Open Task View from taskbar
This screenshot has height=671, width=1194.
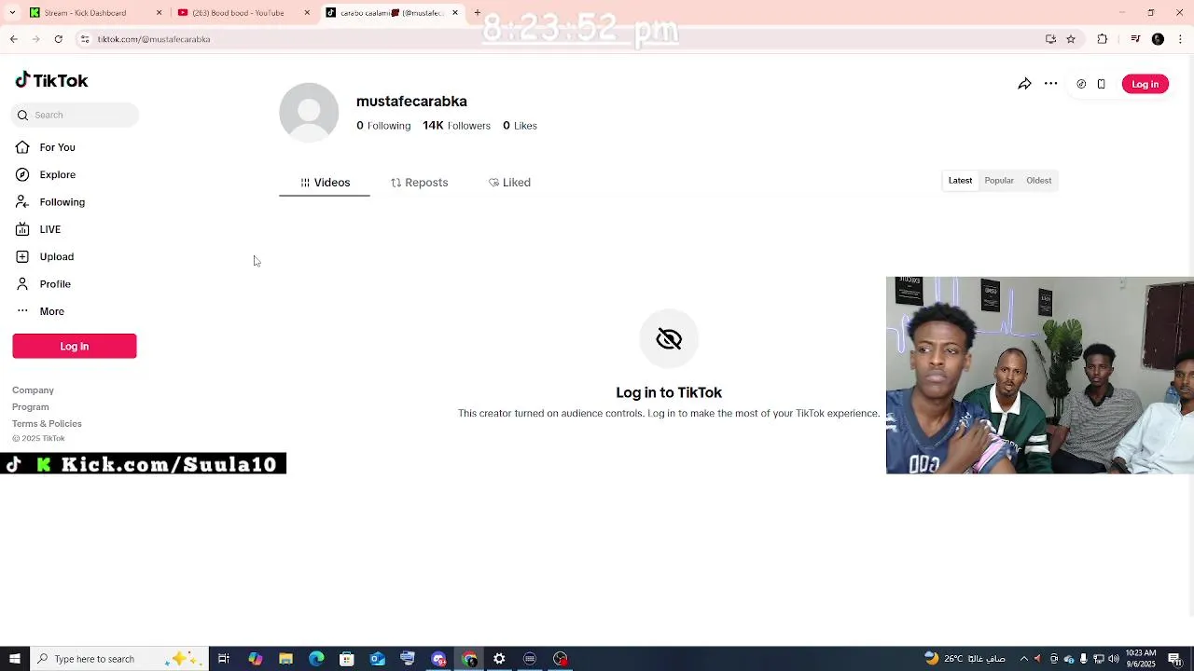pyautogui.click(x=224, y=659)
